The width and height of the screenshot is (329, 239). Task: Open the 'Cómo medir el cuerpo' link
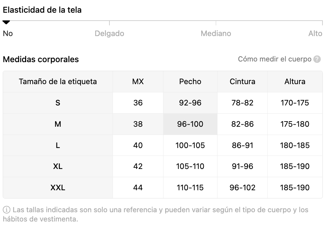[274, 59]
